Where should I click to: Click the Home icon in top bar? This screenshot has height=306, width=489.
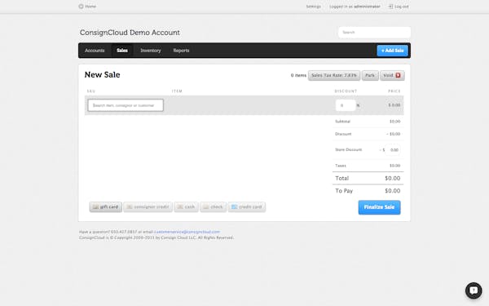(81, 7)
